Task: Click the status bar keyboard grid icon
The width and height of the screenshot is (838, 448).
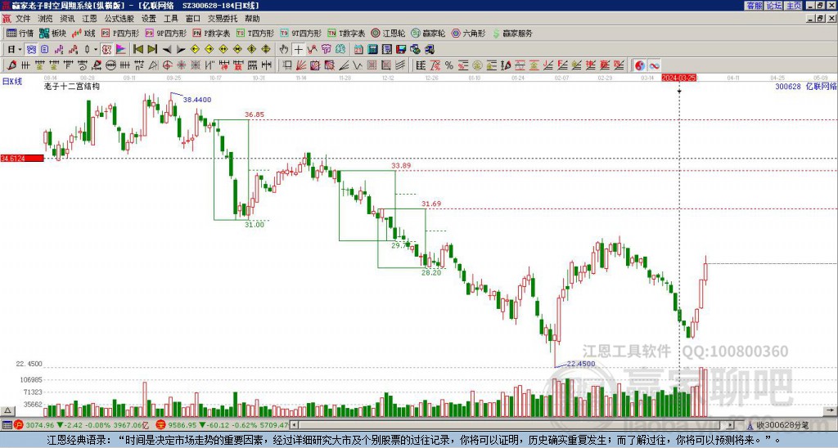Action: 7,425
